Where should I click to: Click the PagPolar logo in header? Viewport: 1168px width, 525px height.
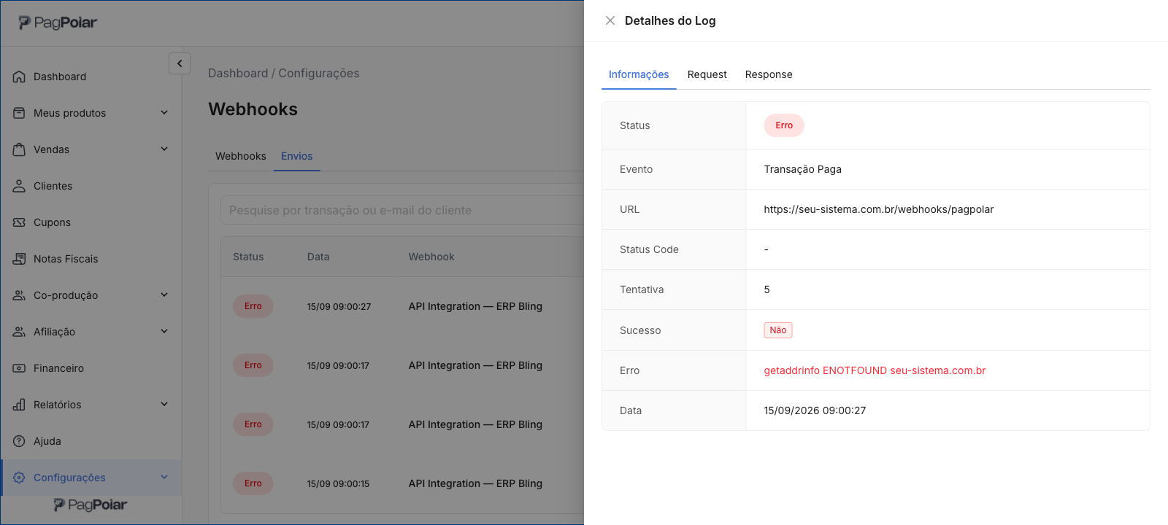coord(58,23)
